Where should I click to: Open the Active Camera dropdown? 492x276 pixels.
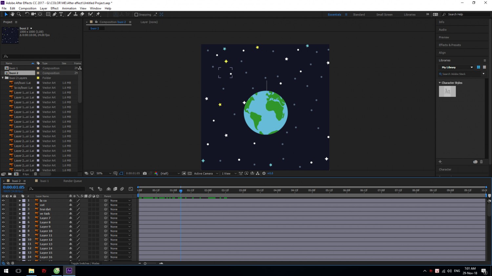[x=206, y=173]
